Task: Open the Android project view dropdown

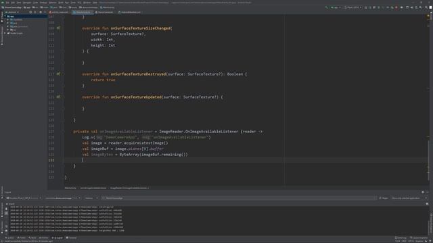Action: [12, 12]
